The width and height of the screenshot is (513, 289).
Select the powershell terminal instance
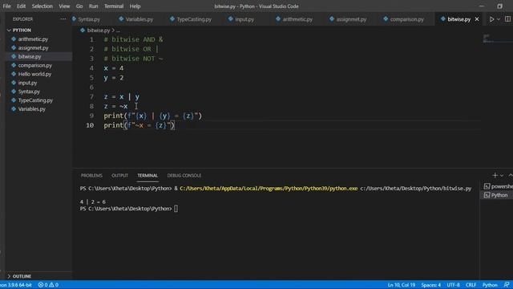tap(498, 186)
